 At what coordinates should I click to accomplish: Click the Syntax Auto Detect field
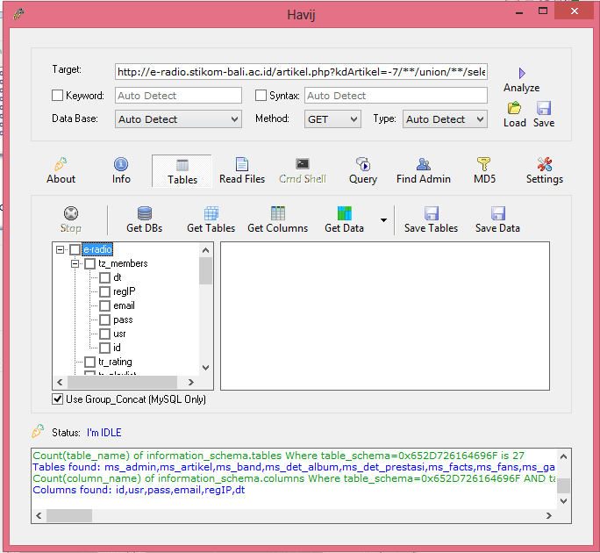(x=396, y=96)
